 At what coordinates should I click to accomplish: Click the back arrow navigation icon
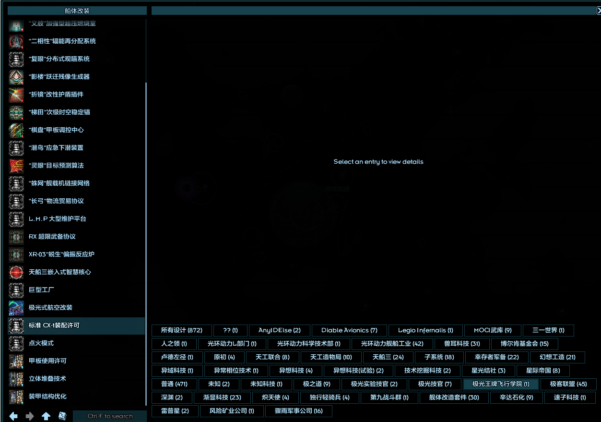(x=13, y=416)
